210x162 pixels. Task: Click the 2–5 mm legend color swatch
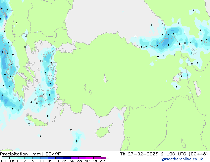[28, 158]
